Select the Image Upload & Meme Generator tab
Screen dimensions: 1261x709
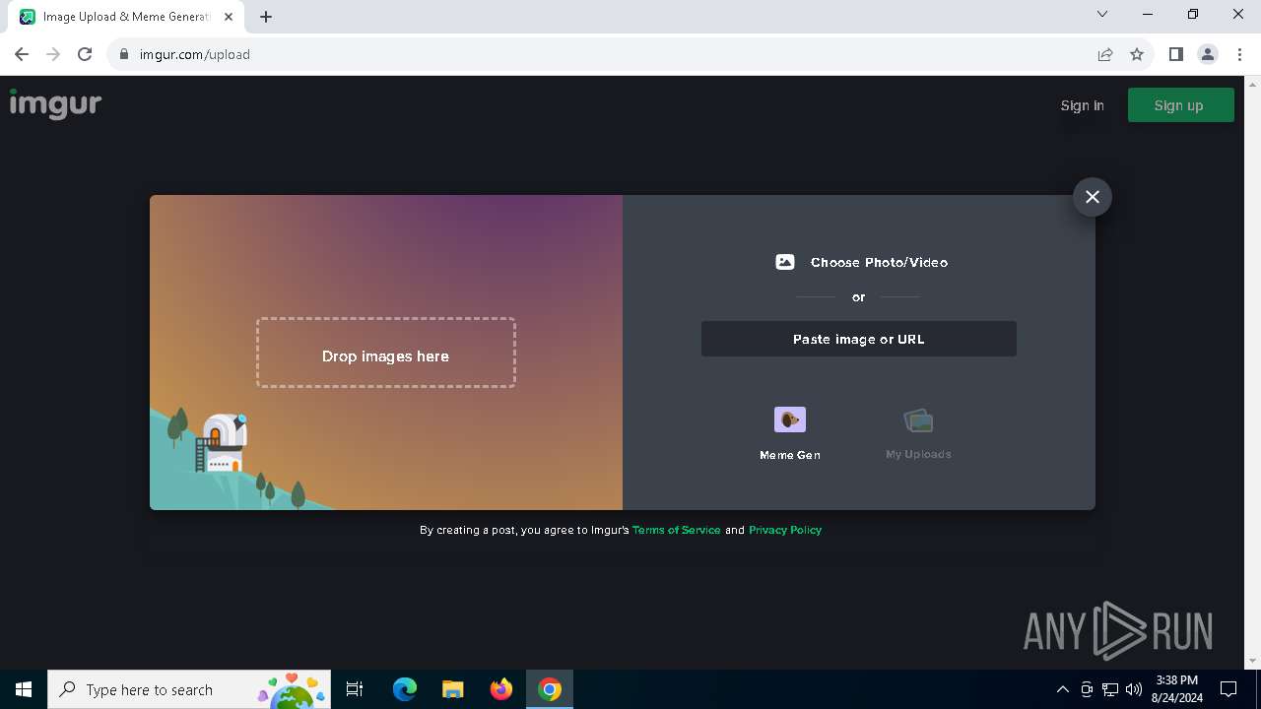pyautogui.click(x=128, y=17)
